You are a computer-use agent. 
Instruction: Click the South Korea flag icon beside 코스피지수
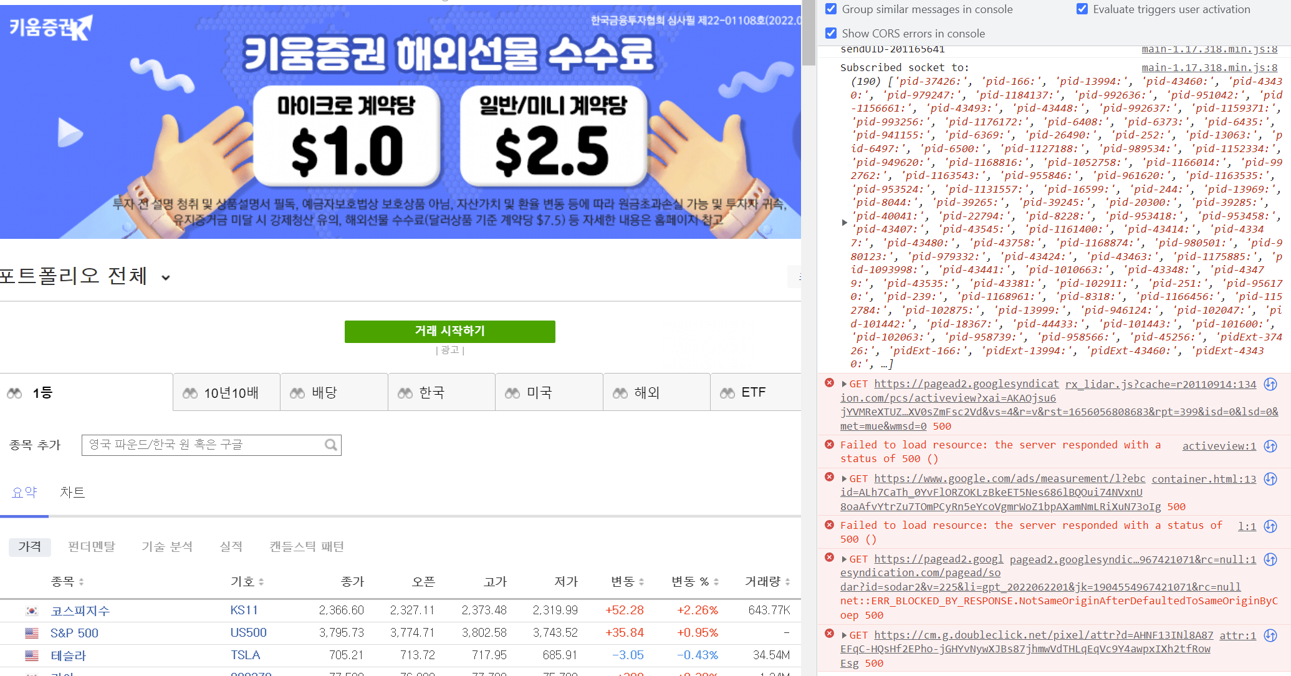point(32,611)
